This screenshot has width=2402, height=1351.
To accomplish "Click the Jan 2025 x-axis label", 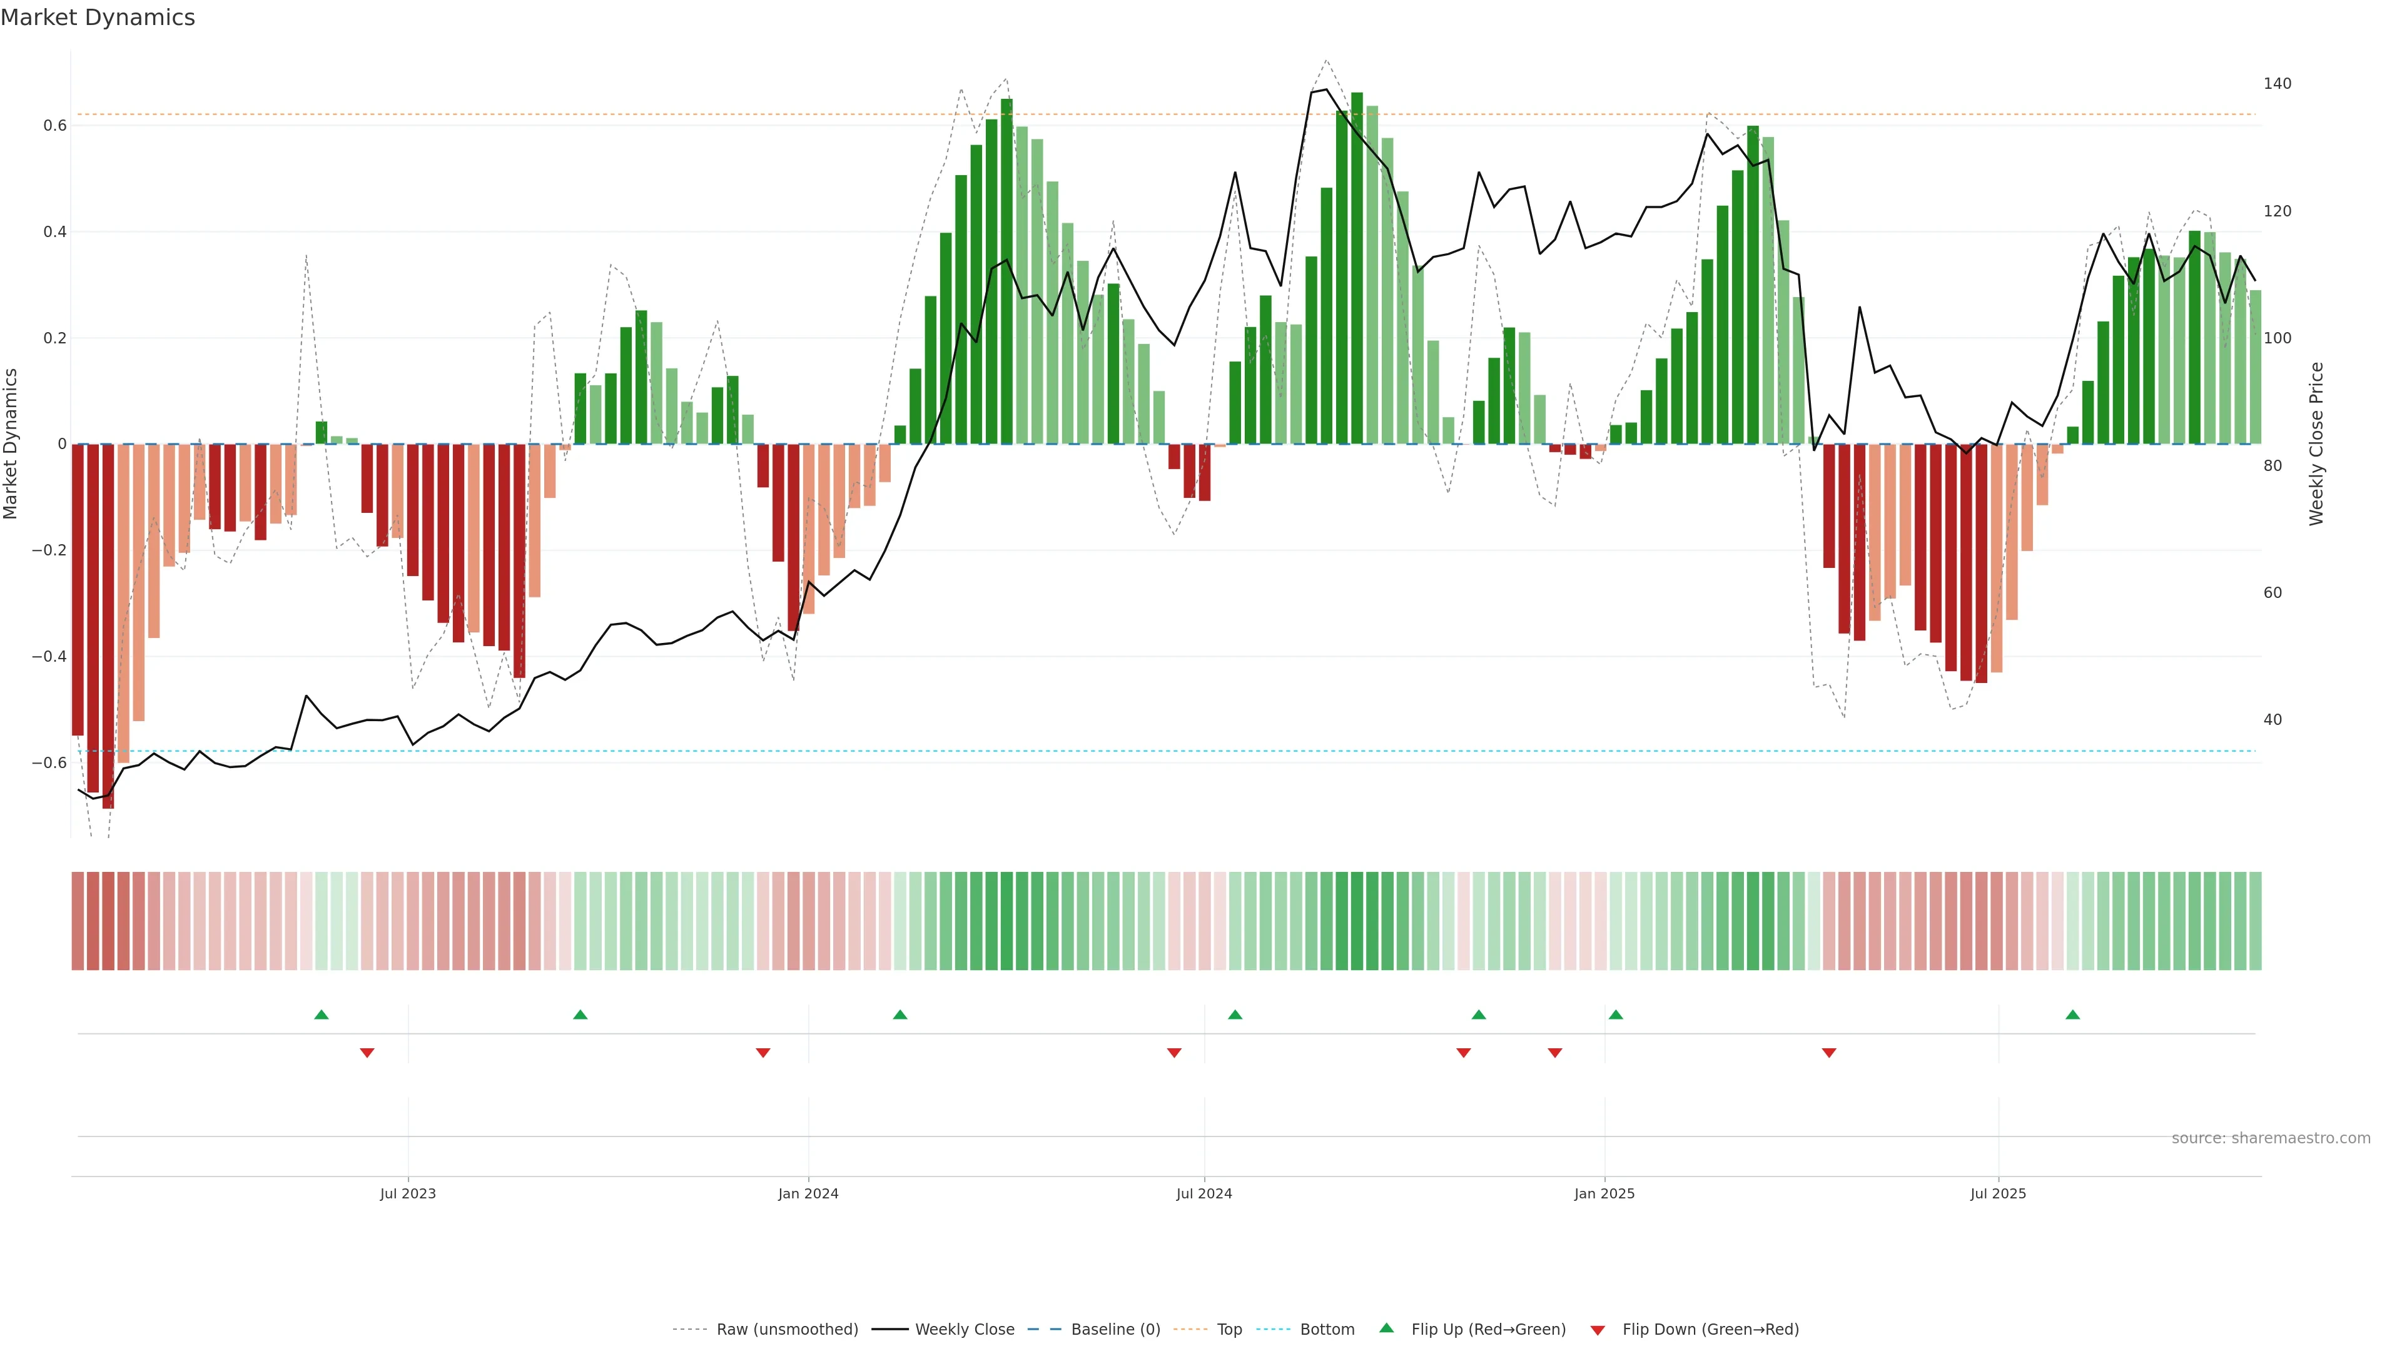I will [x=1604, y=1193].
